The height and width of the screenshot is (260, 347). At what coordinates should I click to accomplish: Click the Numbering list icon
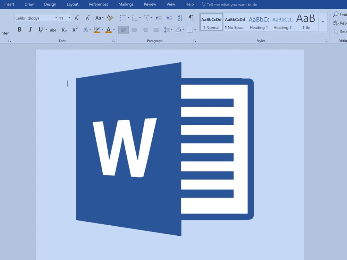135,18
